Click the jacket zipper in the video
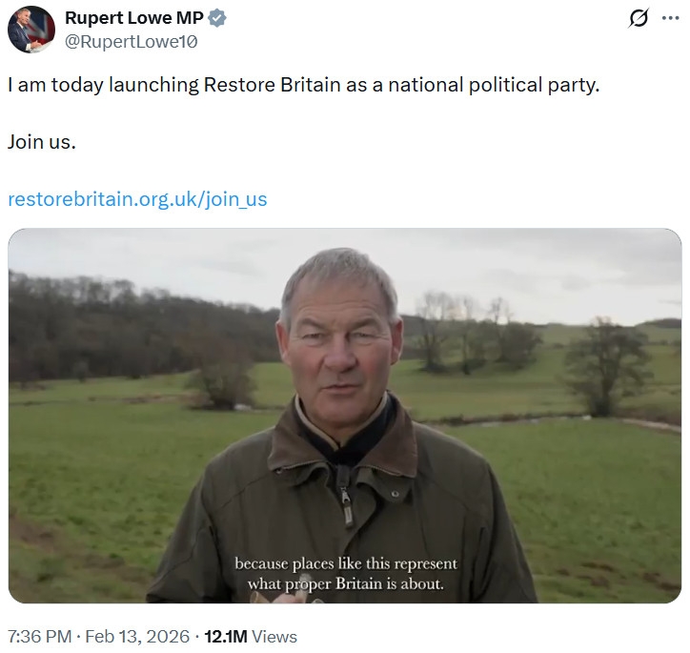Screen dimensions: 690x653 [x=347, y=507]
